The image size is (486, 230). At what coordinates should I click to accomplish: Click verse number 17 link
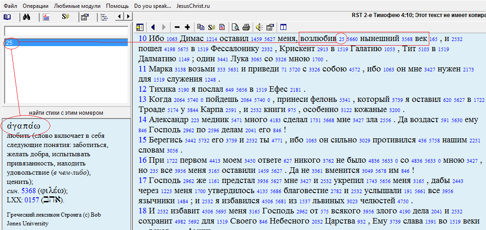142,180
